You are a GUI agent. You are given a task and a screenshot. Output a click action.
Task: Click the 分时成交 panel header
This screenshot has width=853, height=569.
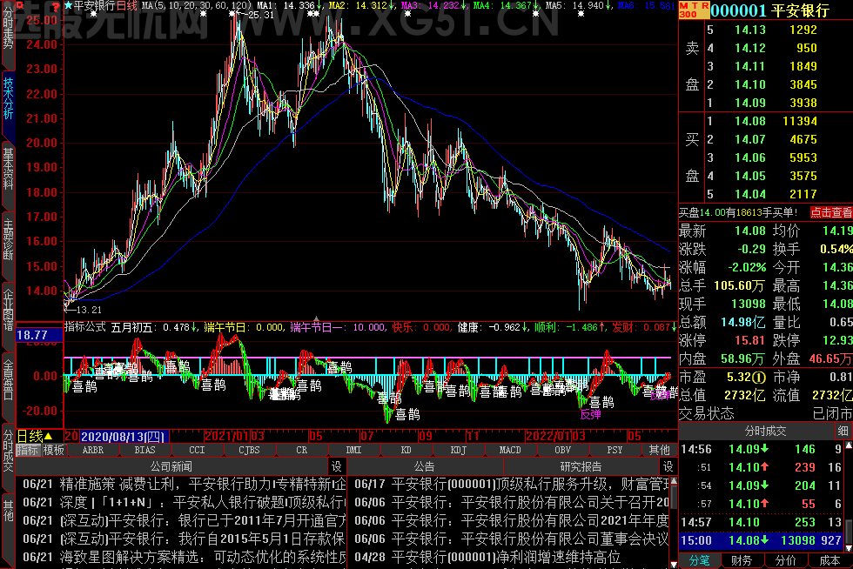765,431
